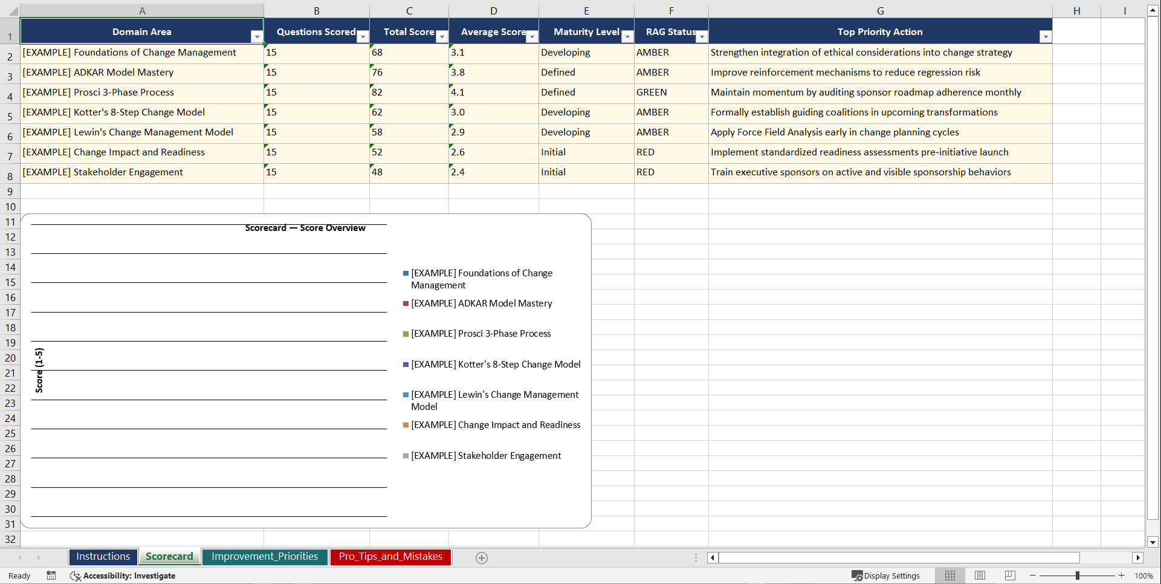Switch to the Instructions sheet tab
The image size is (1161, 584).
pos(103,556)
